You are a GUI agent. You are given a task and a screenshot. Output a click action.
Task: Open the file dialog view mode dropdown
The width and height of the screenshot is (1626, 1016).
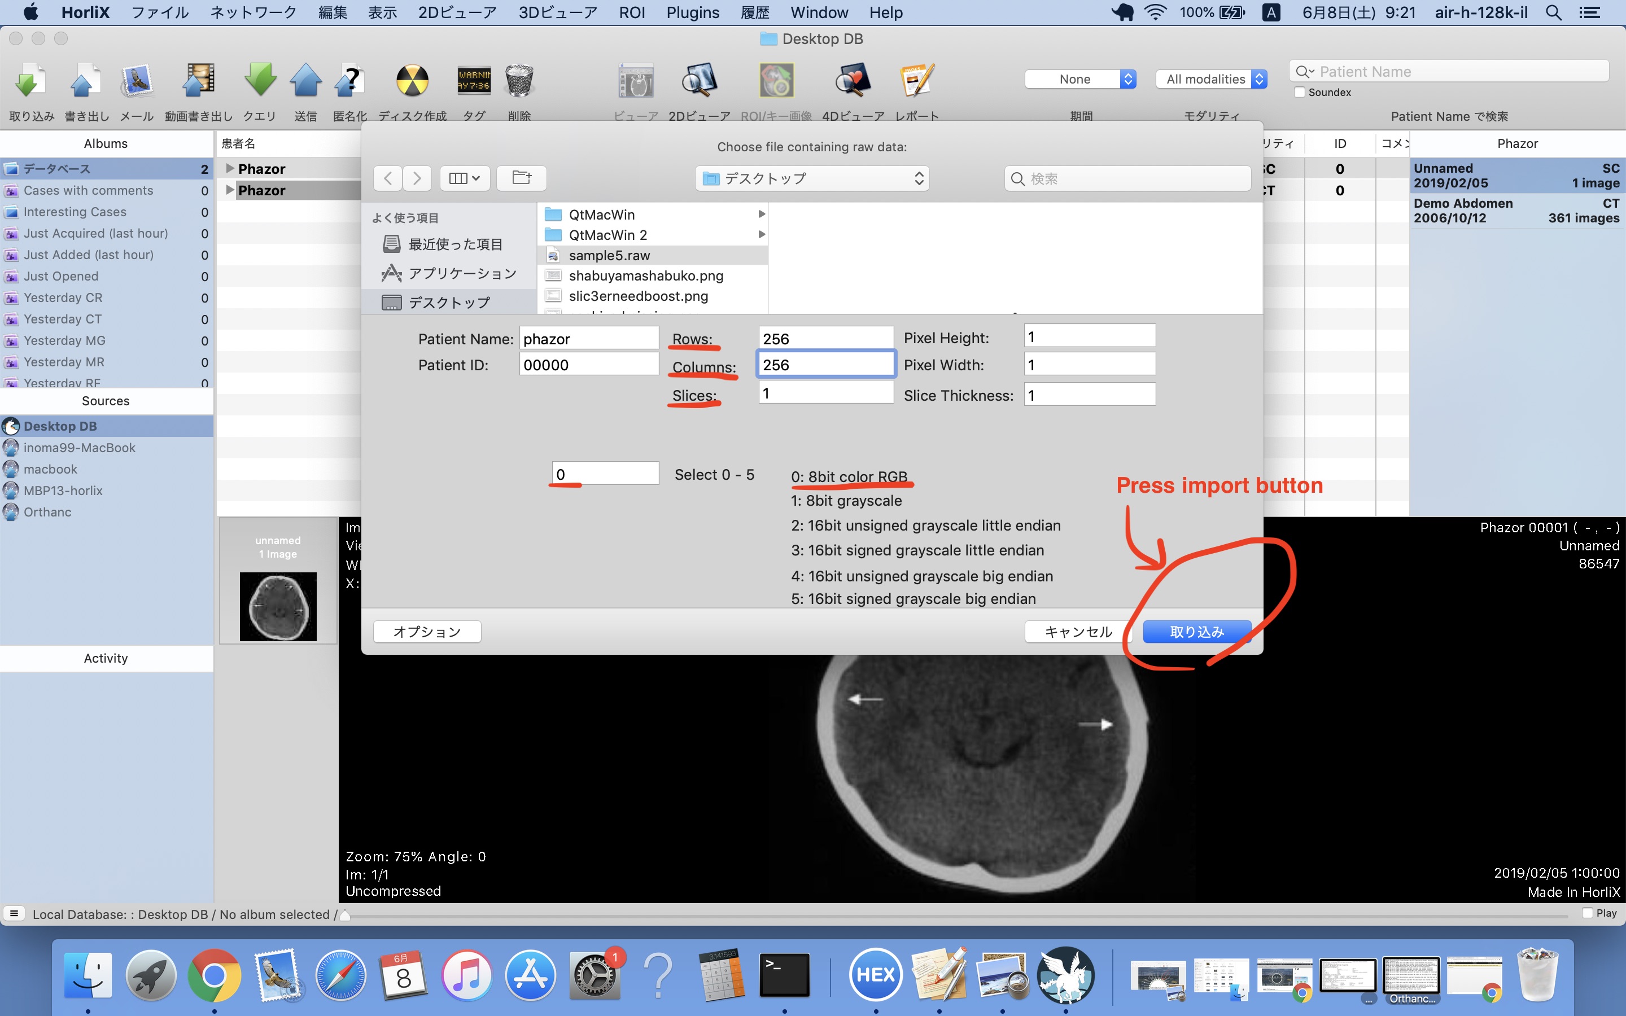(464, 178)
